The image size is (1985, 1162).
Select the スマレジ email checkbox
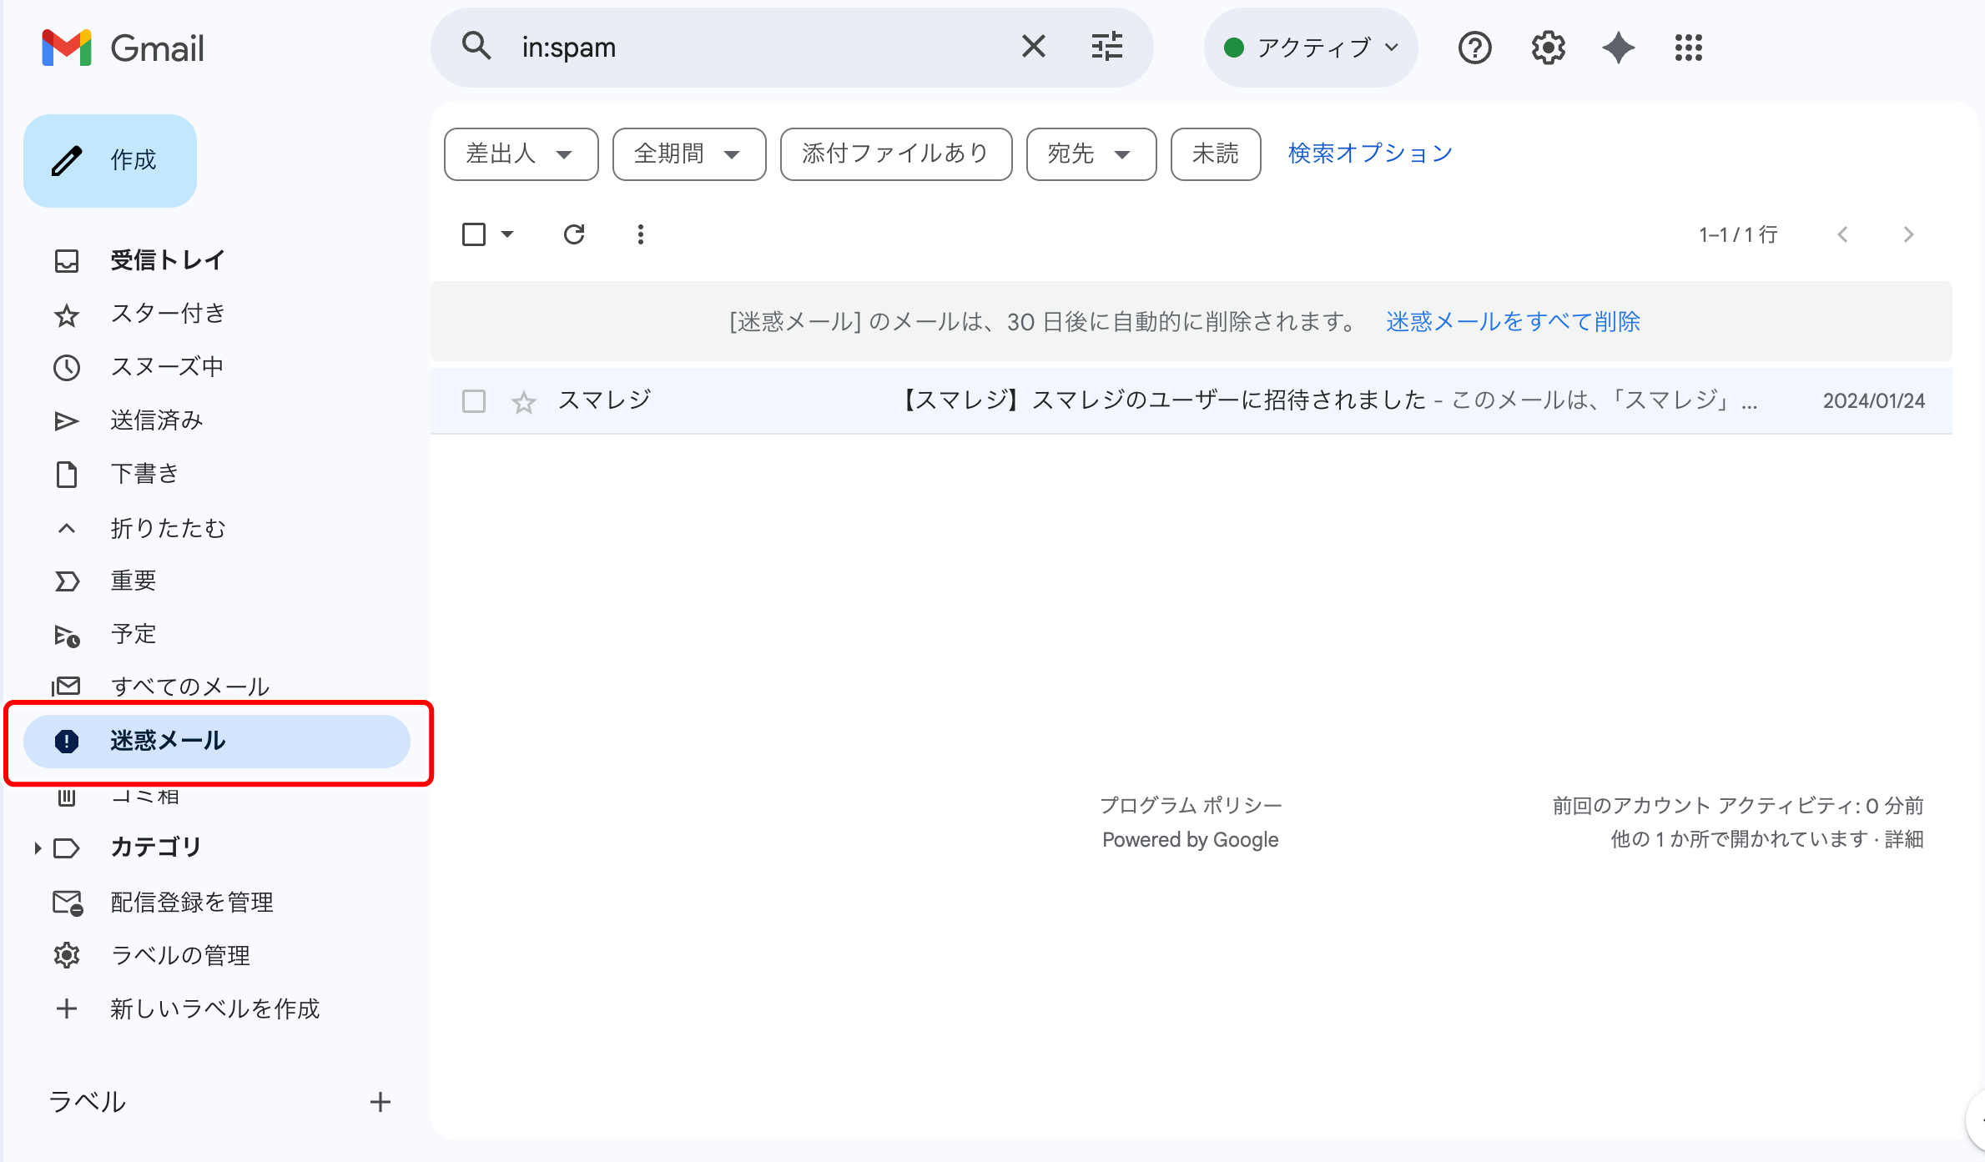pyautogui.click(x=473, y=401)
